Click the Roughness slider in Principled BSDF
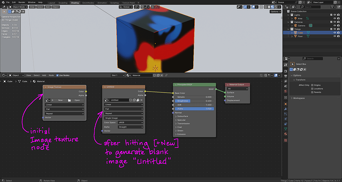The height and width of the screenshot is (182, 342). [x=194, y=101]
